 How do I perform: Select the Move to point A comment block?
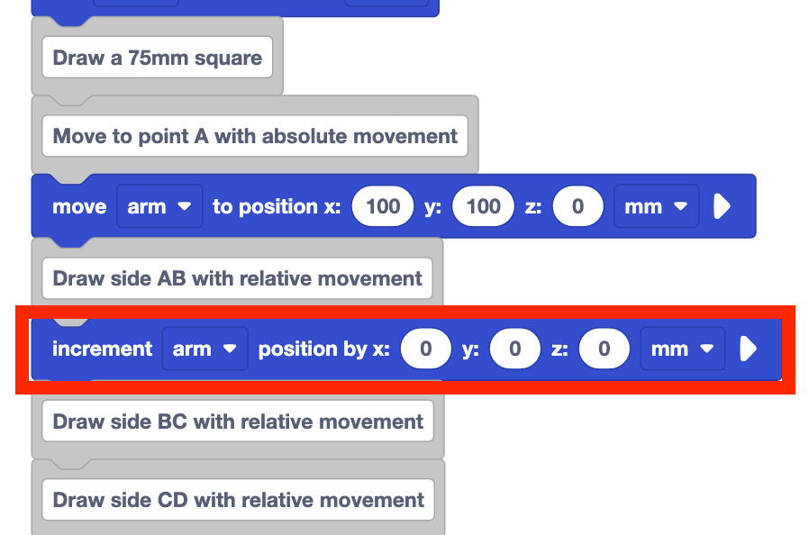(x=255, y=135)
